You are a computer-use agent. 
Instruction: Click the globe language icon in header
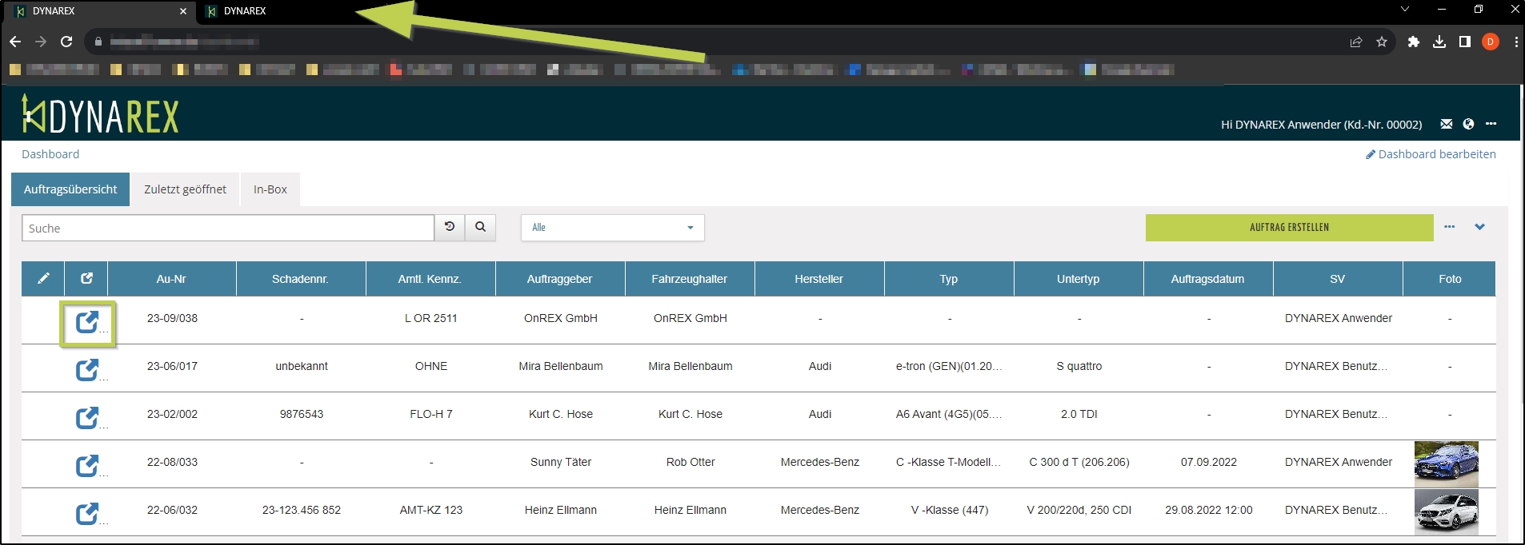1468,124
